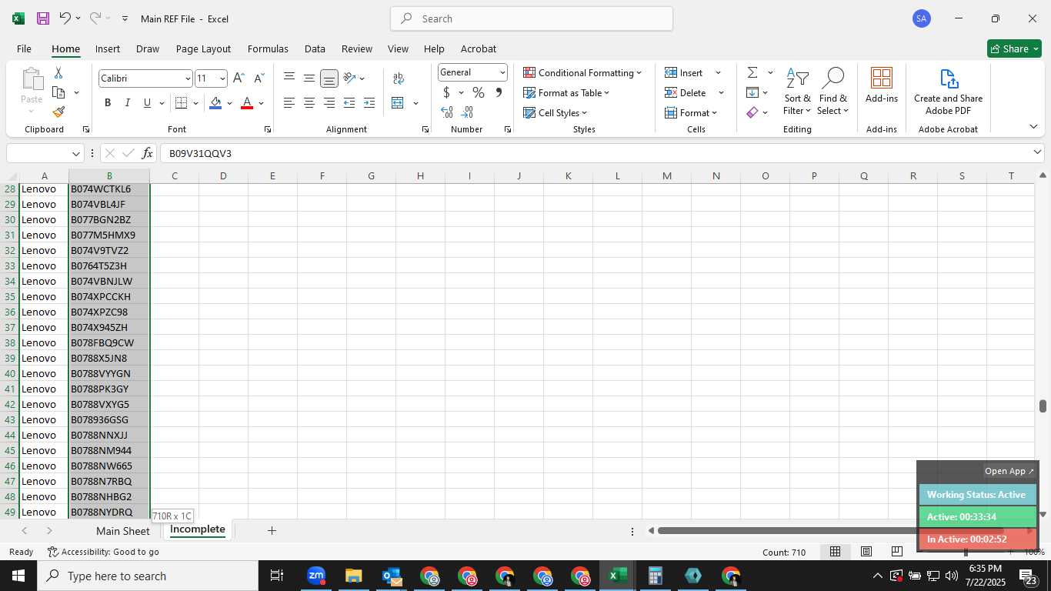Click Create and Share Adobe PDF icon
The height and width of the screenshot is (591, 1051).
tap(949, 78)
